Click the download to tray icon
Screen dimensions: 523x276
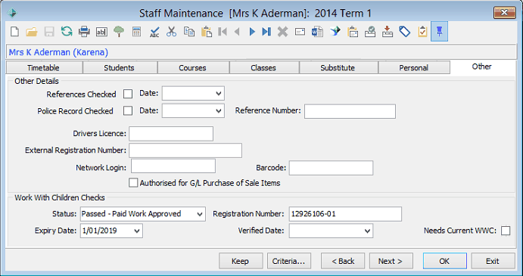pyautogui.click(x=388, y=32)
